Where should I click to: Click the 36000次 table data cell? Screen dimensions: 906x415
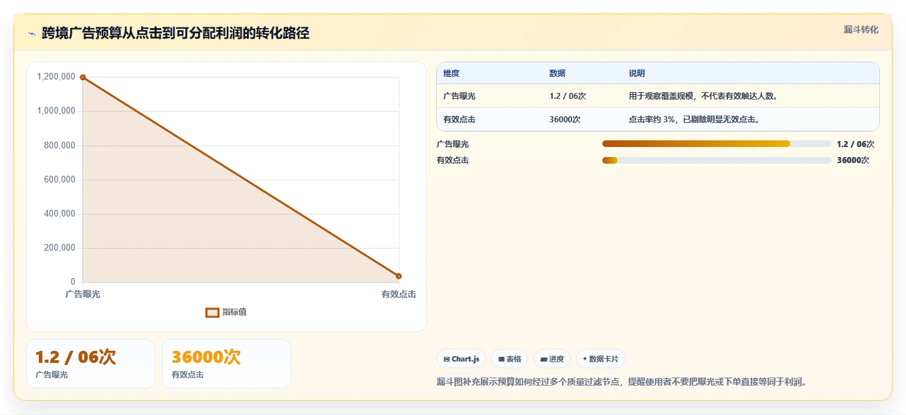point(565,120)
